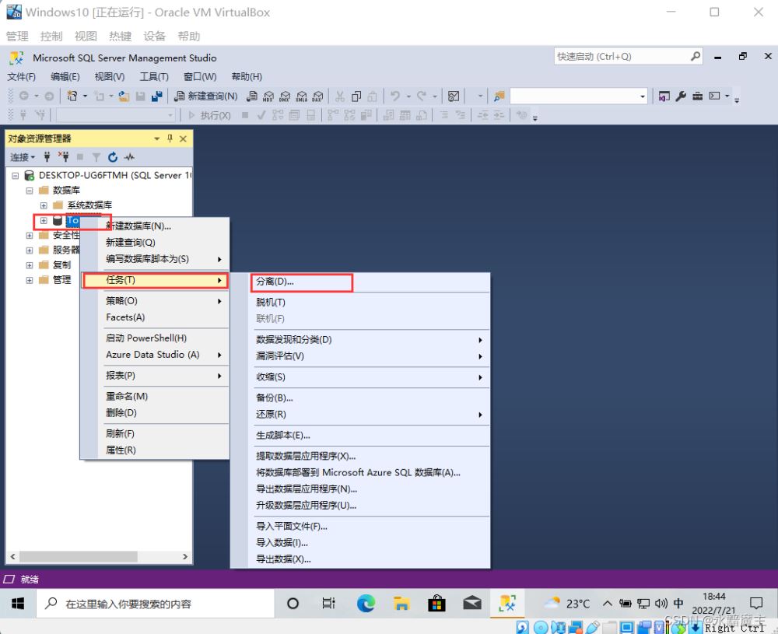Click the Database Engine Query icon
The width and height of the screenshot is (778, 634).
tap(252, 96)
